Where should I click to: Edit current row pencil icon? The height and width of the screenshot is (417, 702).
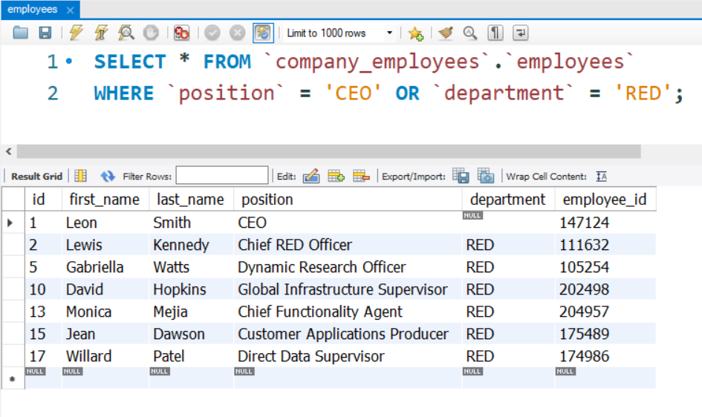tap(311, 176)
